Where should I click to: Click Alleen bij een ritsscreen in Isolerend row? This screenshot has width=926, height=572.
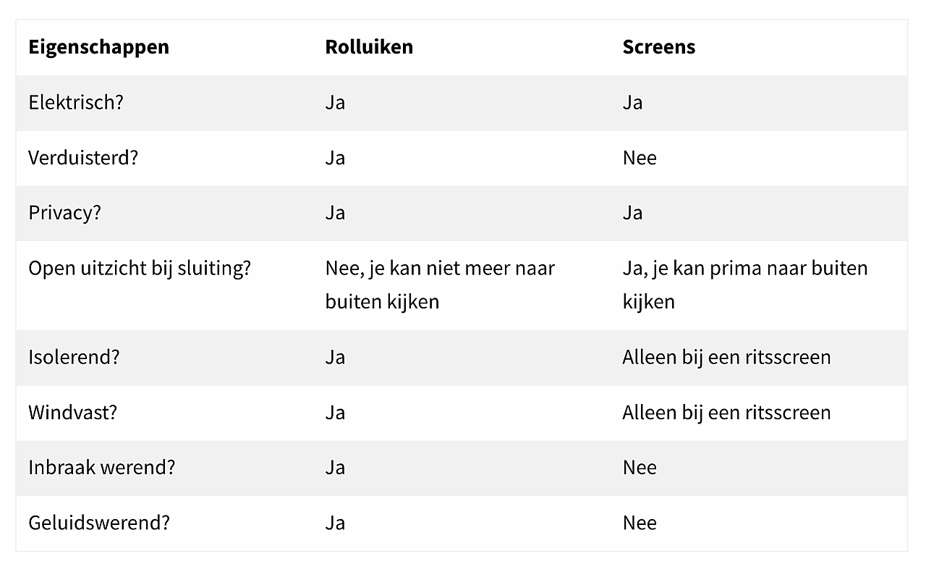(x=726, y=357)
